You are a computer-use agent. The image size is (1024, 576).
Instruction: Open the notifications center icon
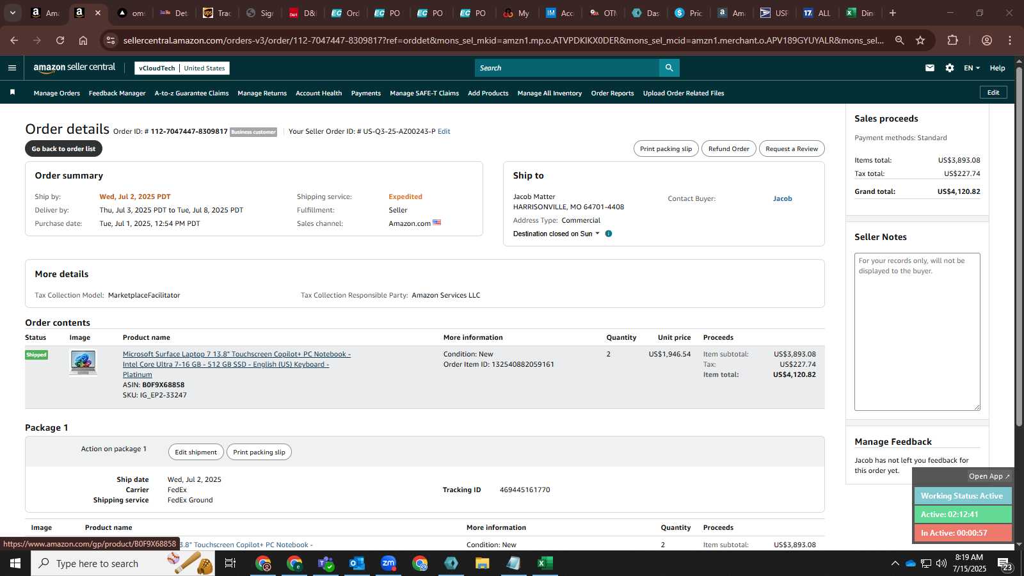(x=1004, y=563)
